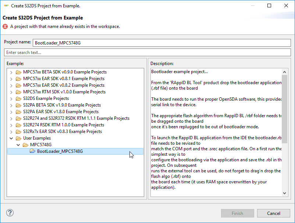295x223 pixels.
Task: Expand S32PA EAR SDK v1.8.0 node arrow
Action: (11, 112)
